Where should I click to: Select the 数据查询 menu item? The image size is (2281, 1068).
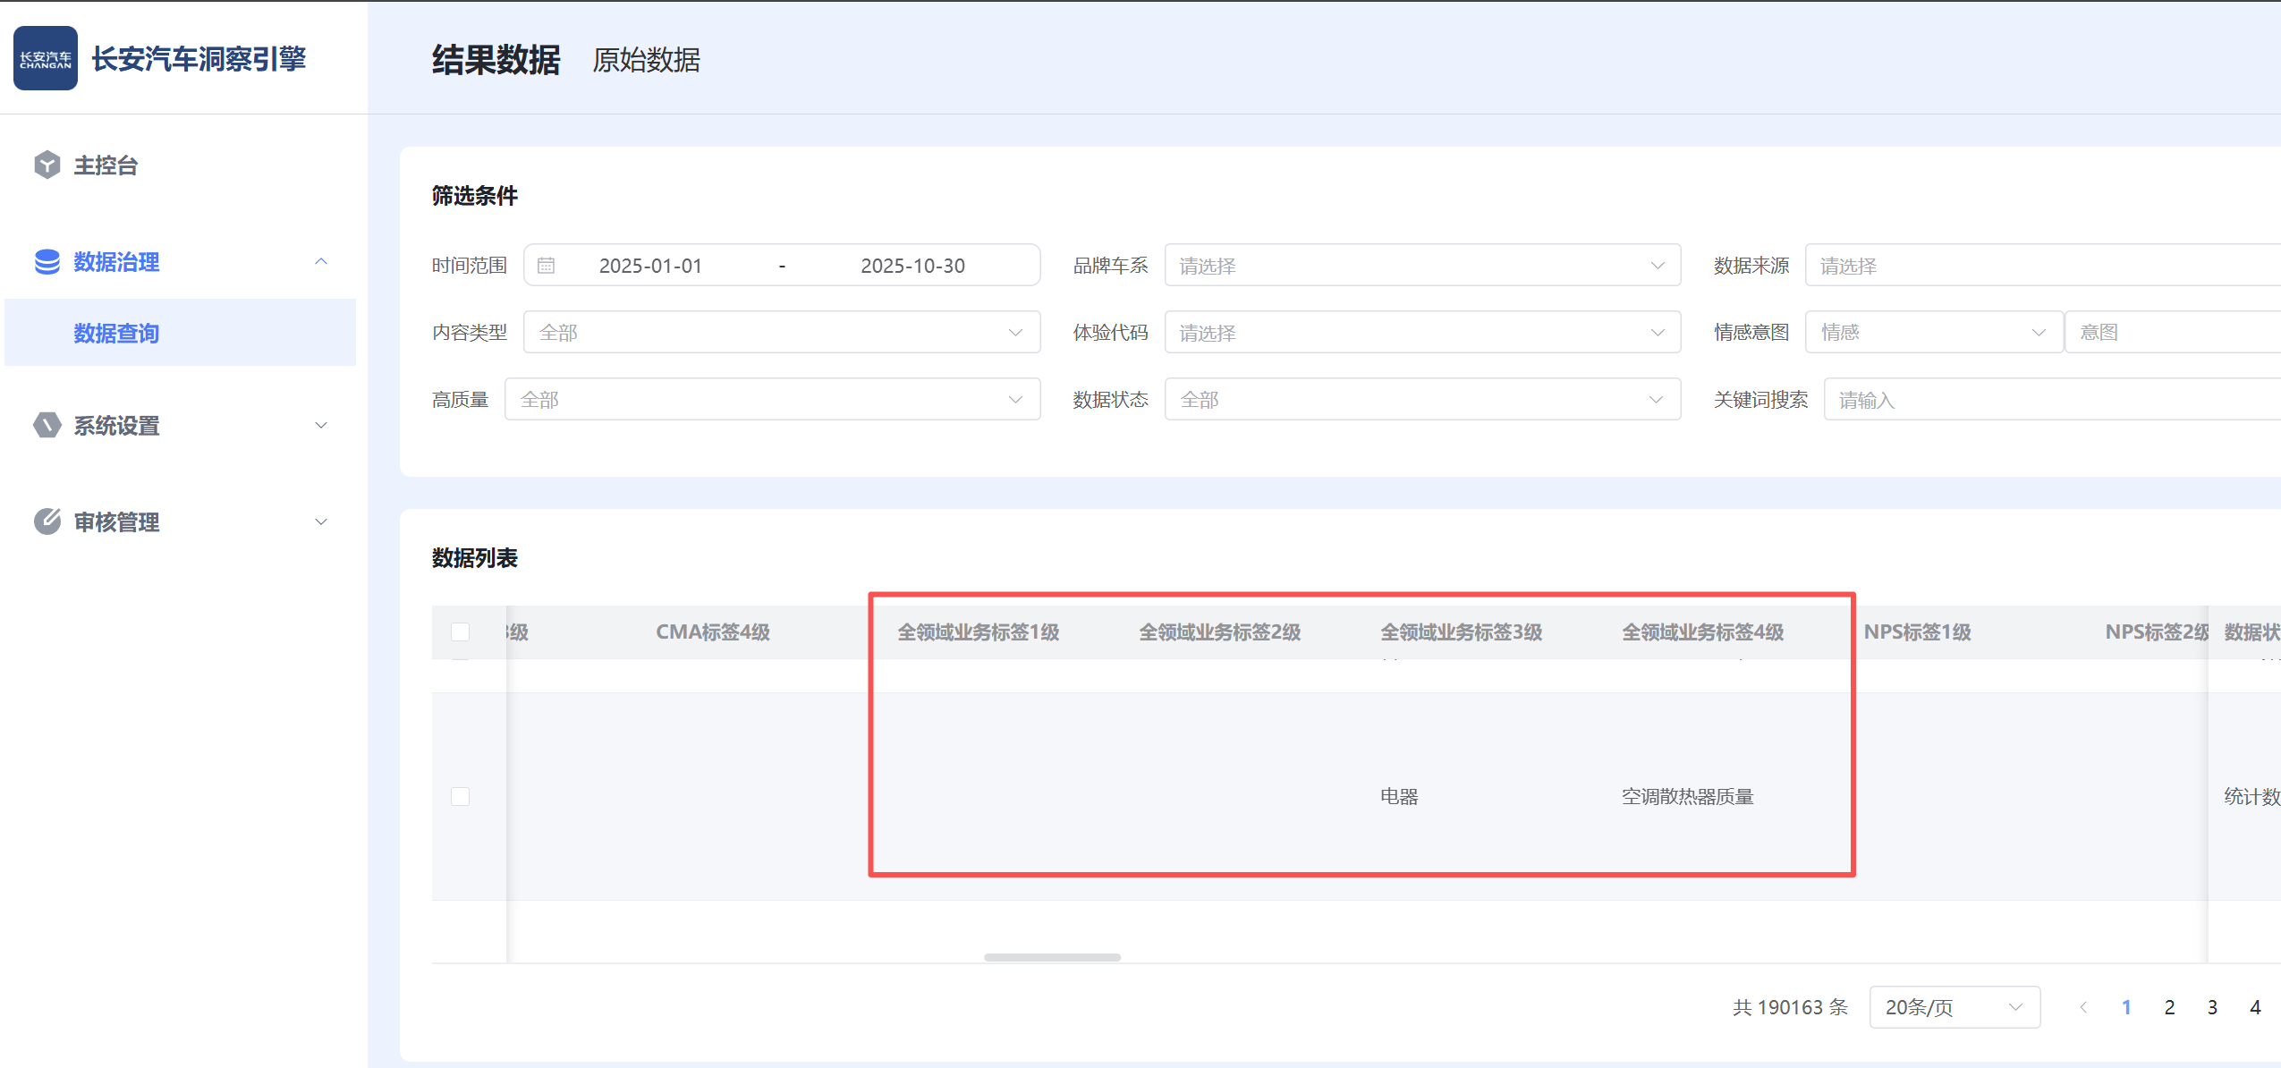coord(116,333)
